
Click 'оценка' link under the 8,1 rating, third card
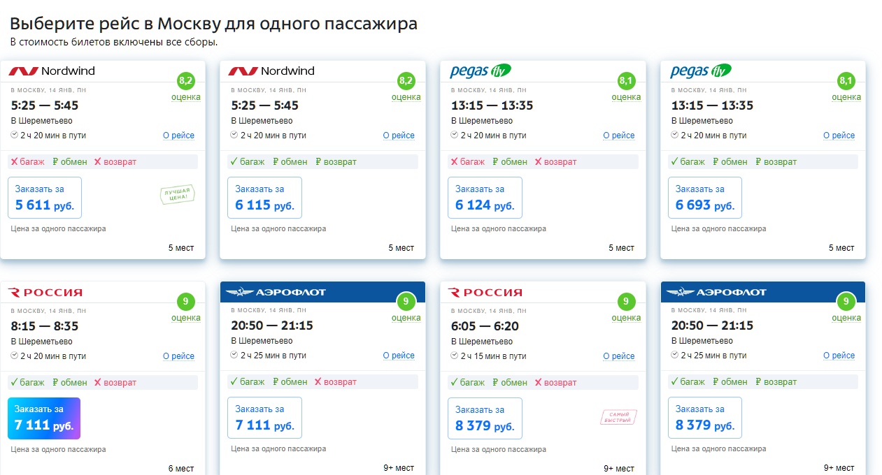(x=626, y=97)
